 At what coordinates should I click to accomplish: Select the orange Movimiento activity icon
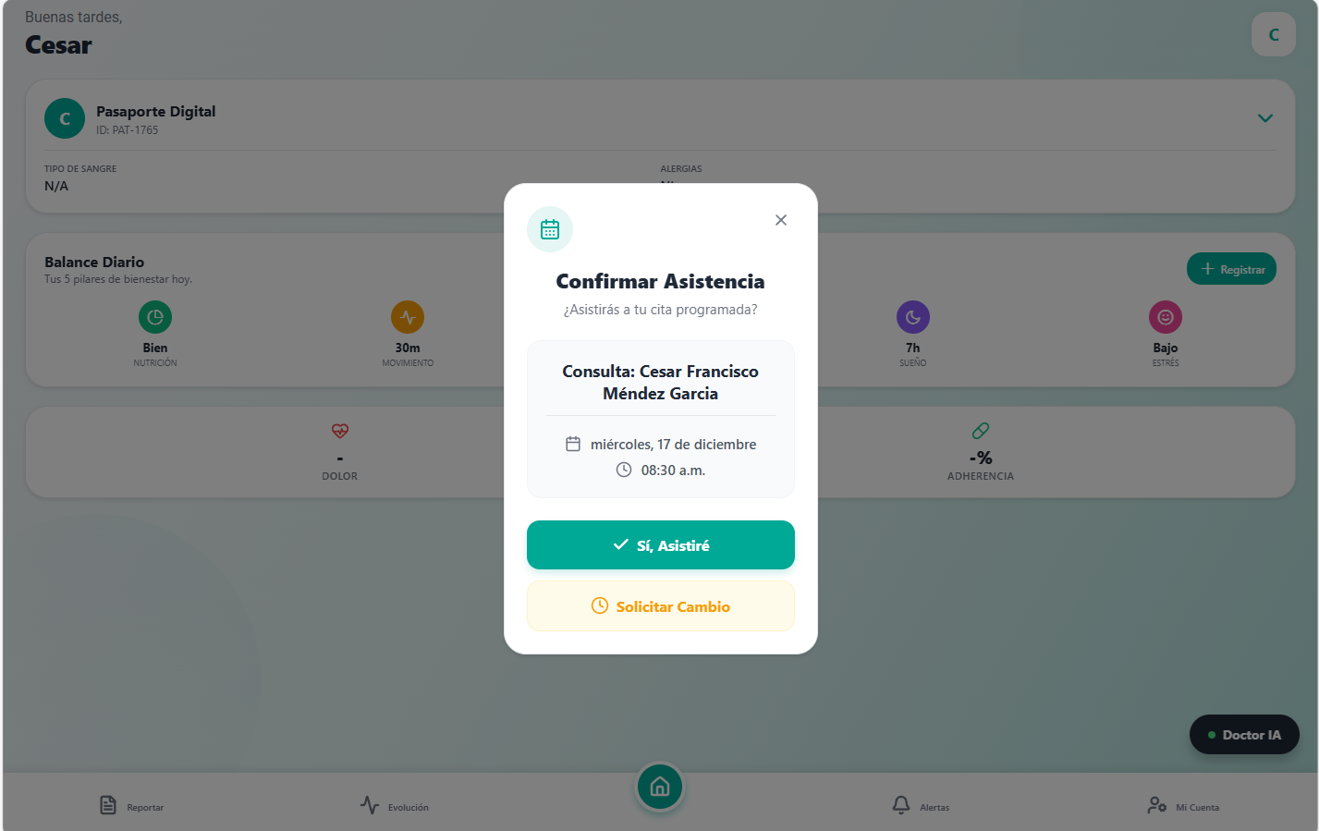point(408,317)
